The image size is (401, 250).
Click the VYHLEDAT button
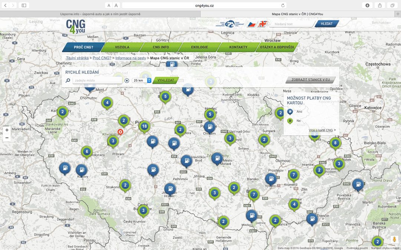pos(166,80)
